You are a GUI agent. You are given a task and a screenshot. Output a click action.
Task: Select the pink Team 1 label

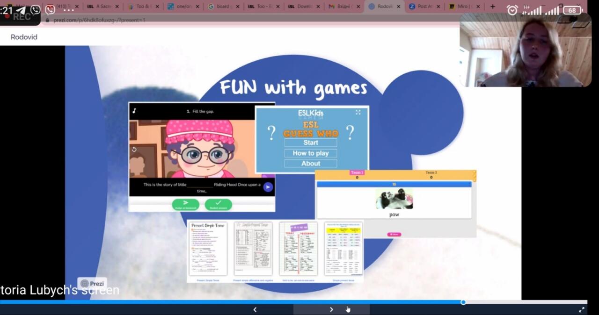coord(357,172)
